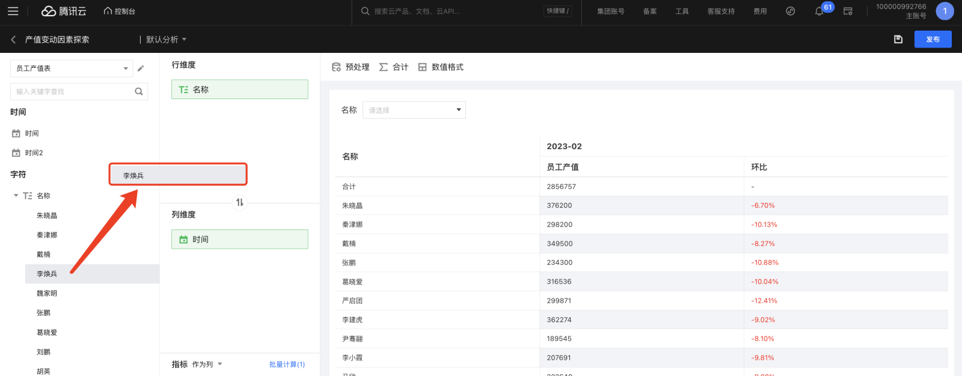Click the 批量计算(1) link
Image resolution: width=962 pixels, height=376 pixels.
point(287,365)
